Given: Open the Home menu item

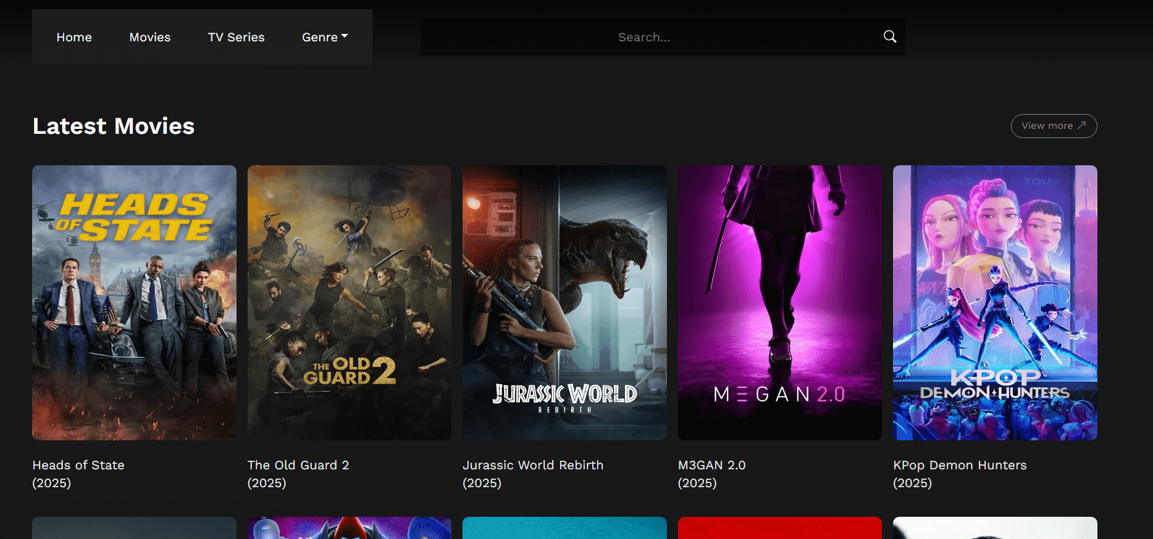Looking at the screenshot, I should click(x=74, y=37).
